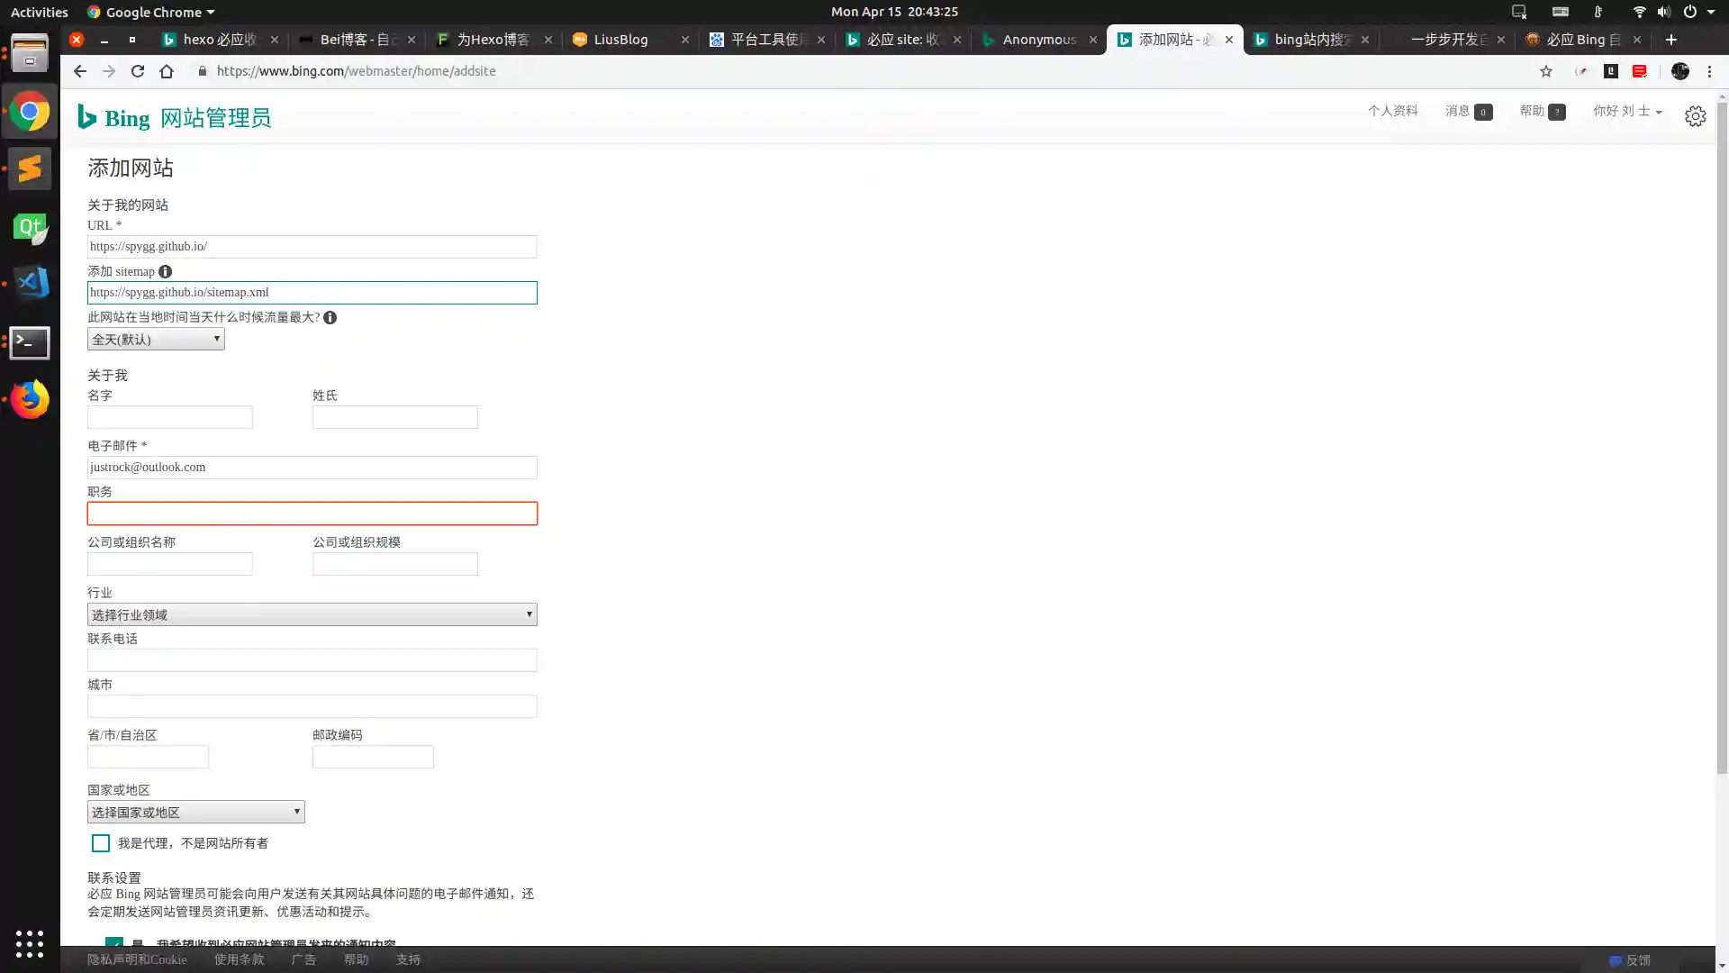
Task: Switch to hexo 必应收 tab
Action: pyautogui.click(x=219, y=40)
